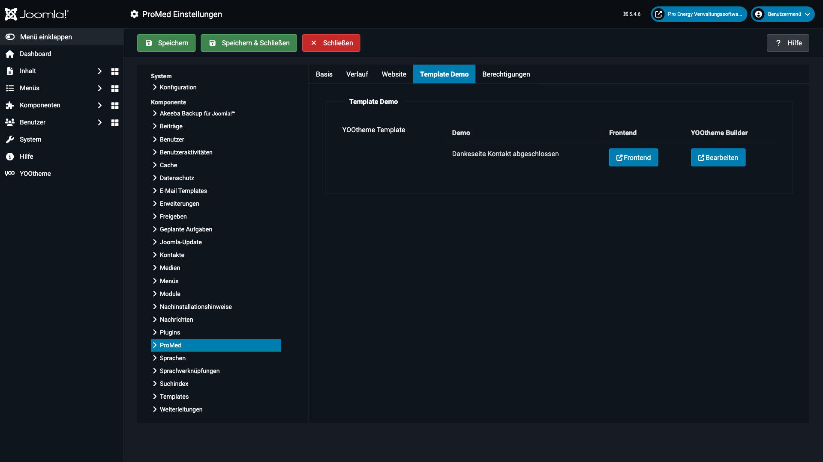Viewport: 823px width, 462px height.
Task: Open Komponenten dashboard grid icon
Action: coord(115,105)
